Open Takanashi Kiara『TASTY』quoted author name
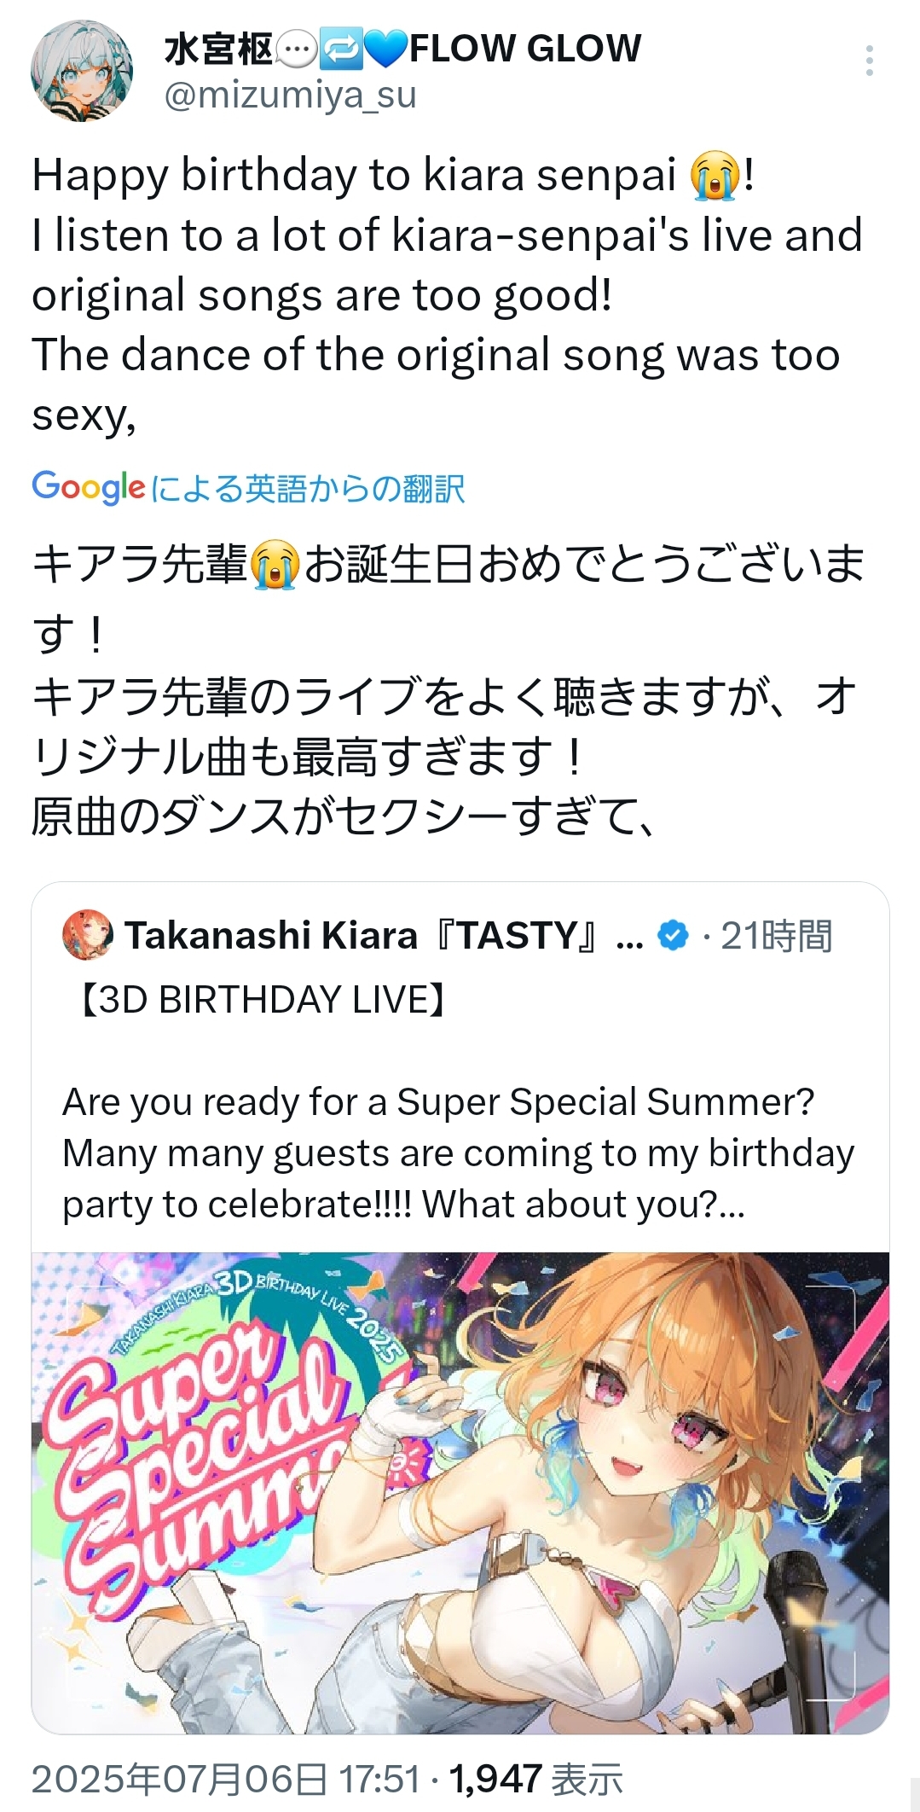920x1812 pixels. click(x=384, y=935)
